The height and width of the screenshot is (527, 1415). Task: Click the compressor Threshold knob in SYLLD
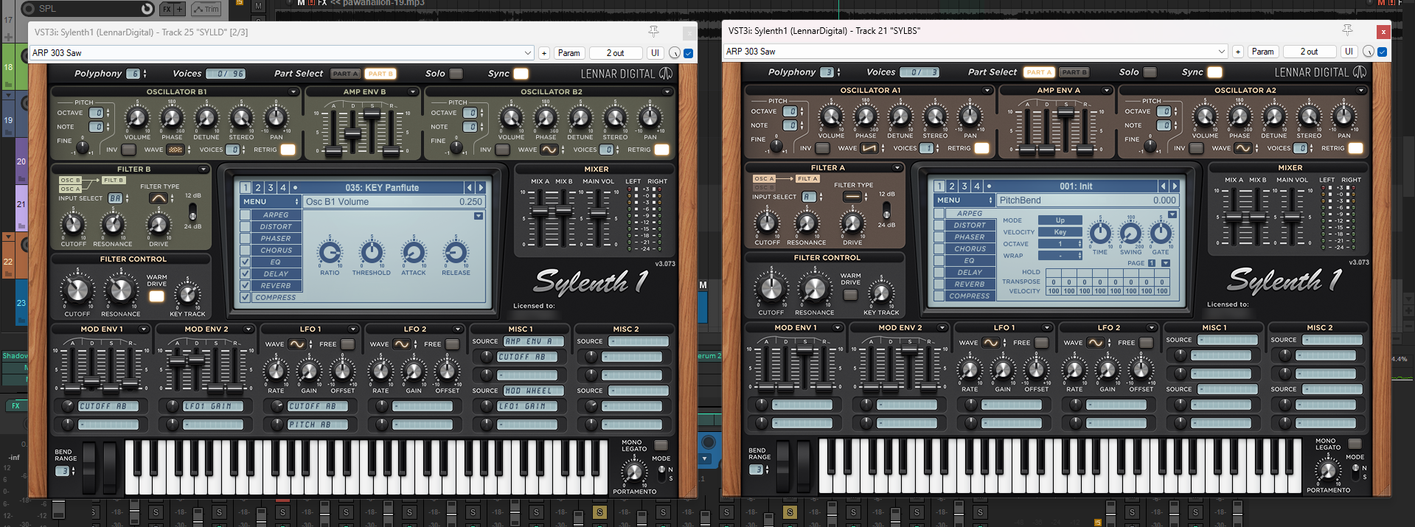(x=372, y=253)
